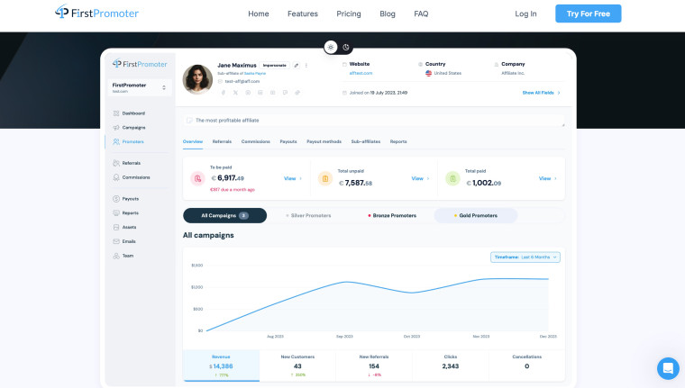Open Payouts from the sidebar icon
This screenshot has height=388, width=685.
click(116, 199)
